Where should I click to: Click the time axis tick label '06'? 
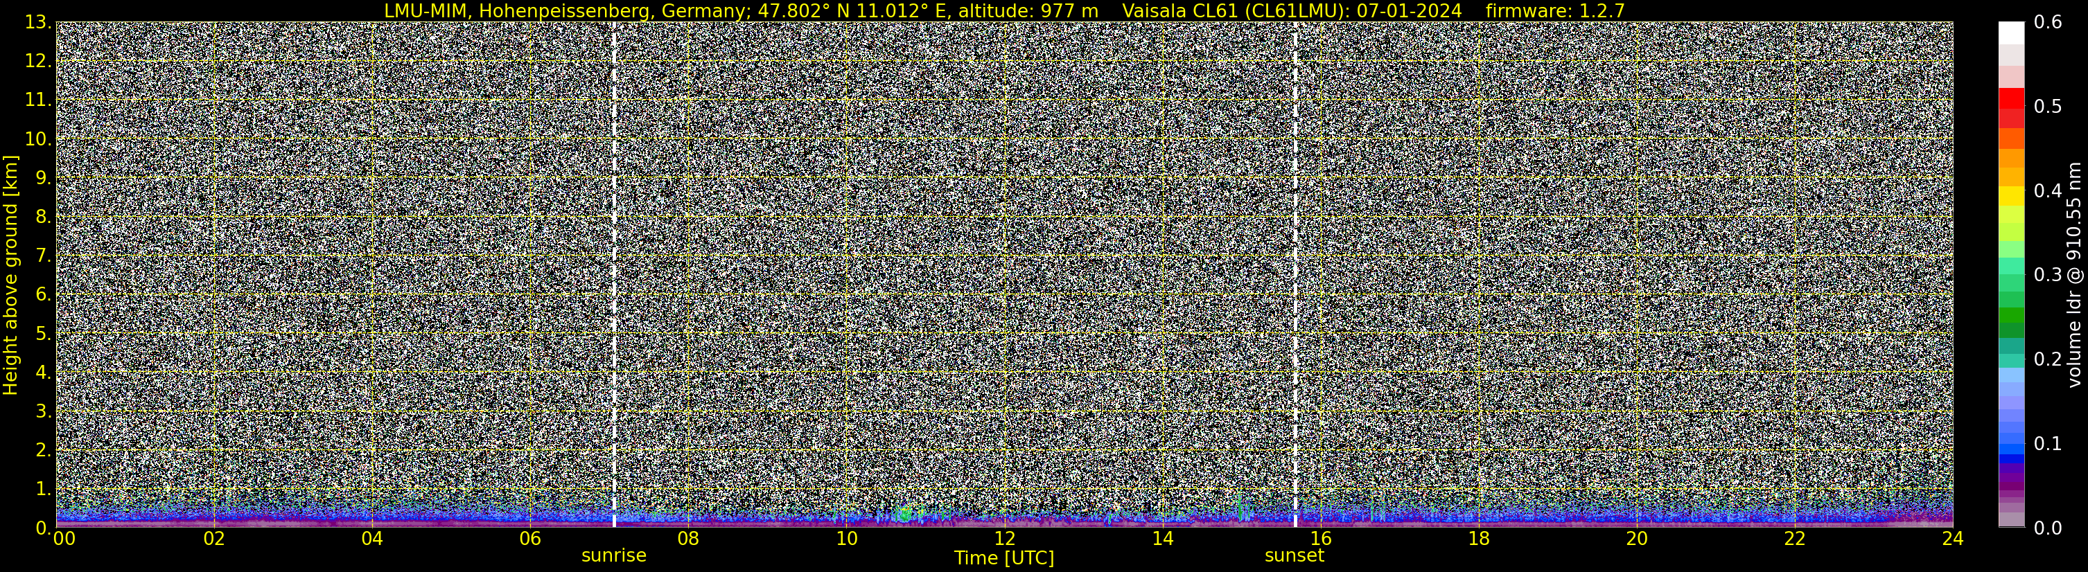530,539
